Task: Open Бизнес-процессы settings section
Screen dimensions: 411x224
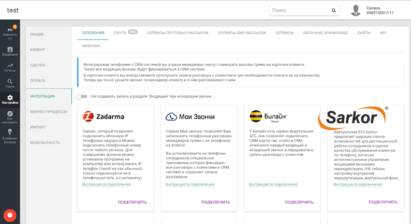Action: point(48,112)
